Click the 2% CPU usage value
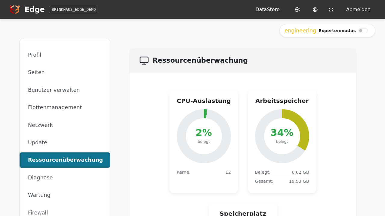 (204, 133)
